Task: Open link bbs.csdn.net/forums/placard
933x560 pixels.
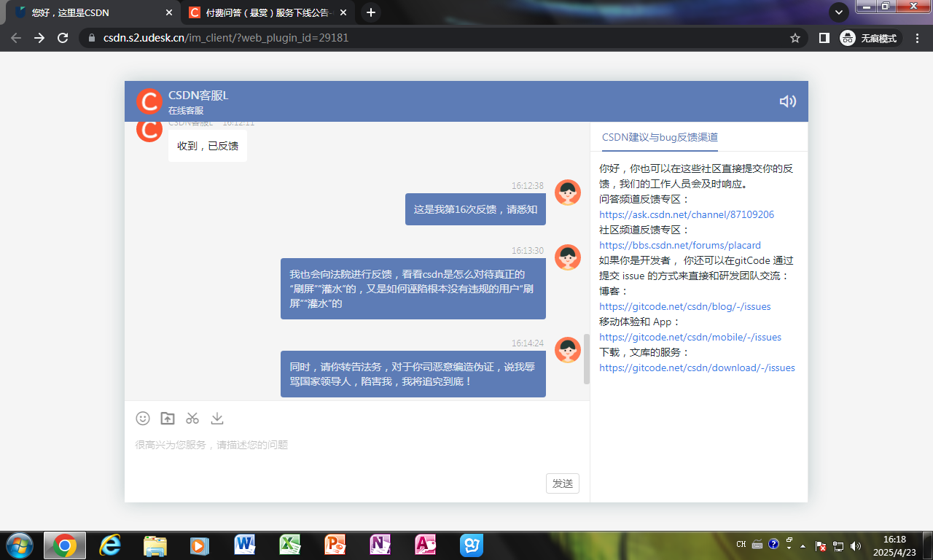Action: click(x=680, y=245)
